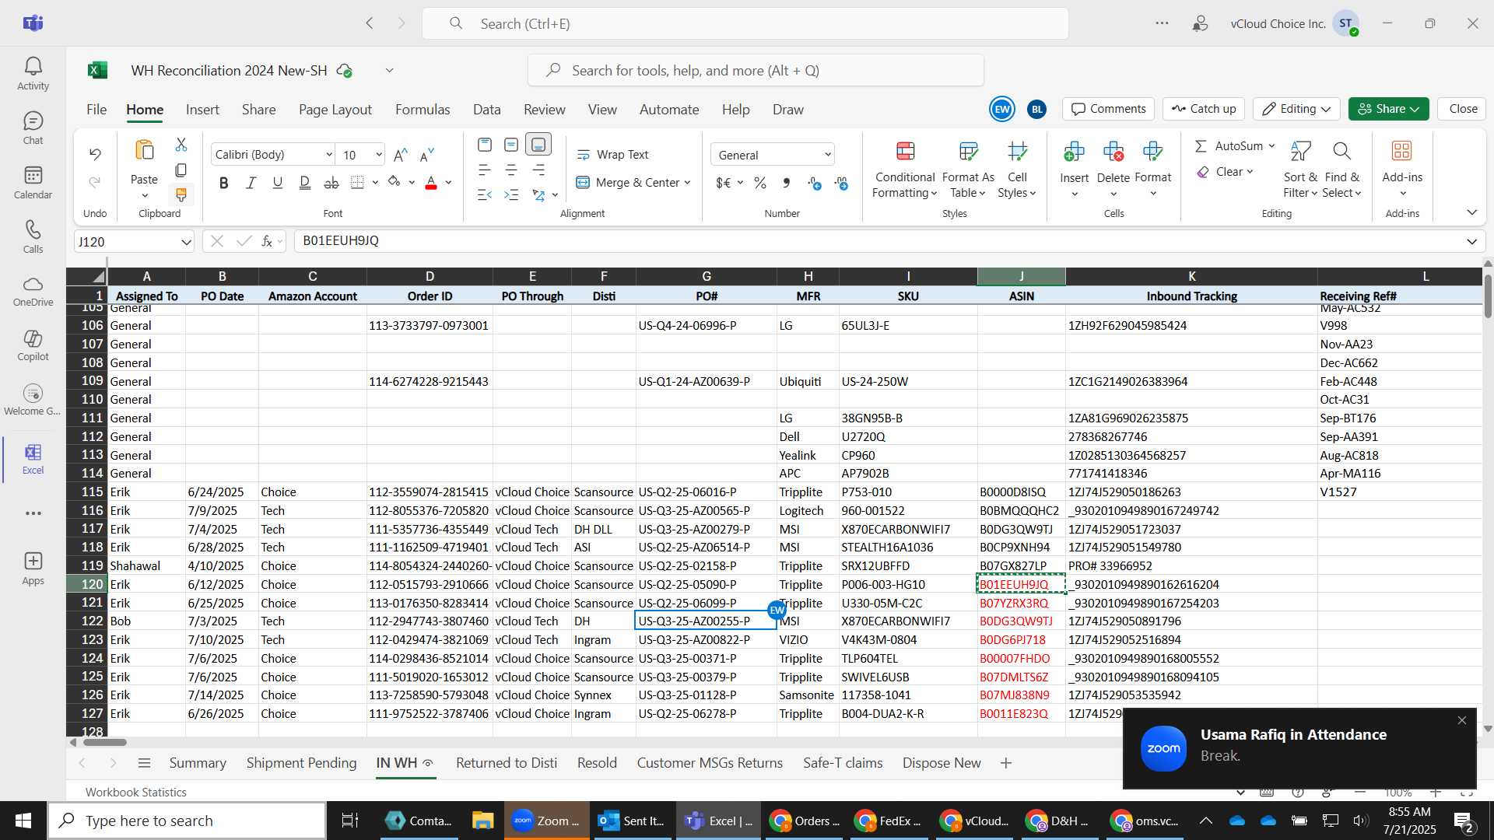Switch to the Returned to Disti sheet

[x=507, y=763]
